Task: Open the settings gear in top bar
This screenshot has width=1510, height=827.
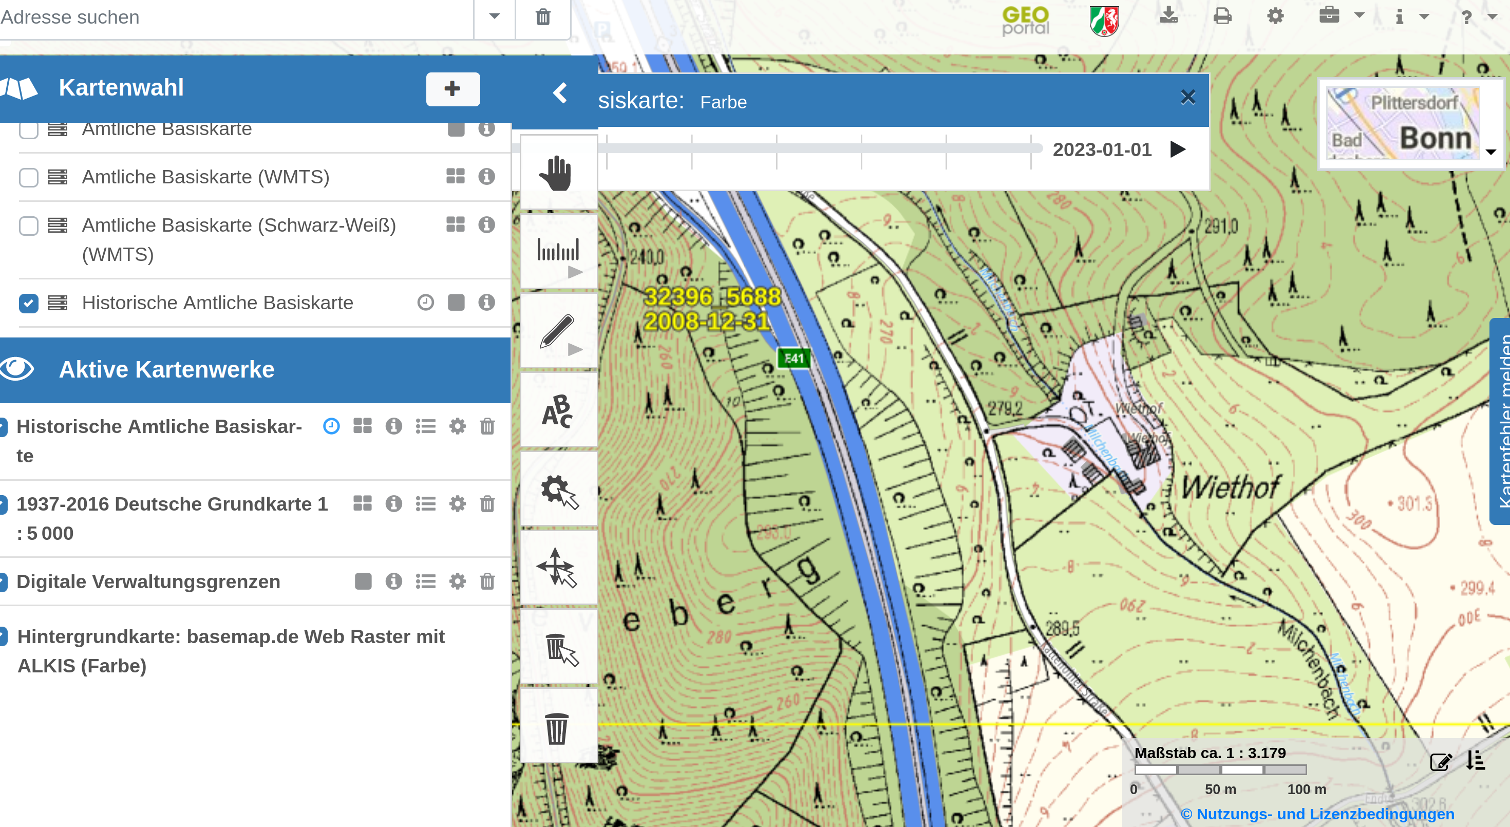Action: (x=1275, y=16)
